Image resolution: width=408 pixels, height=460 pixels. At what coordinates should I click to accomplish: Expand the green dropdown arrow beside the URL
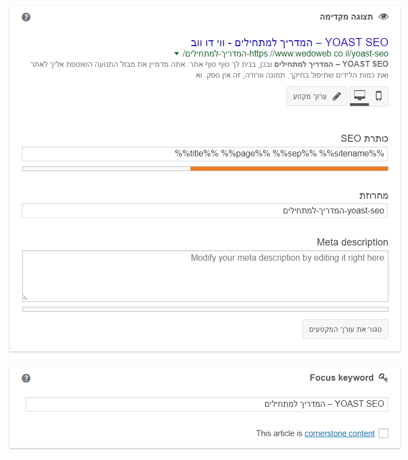(x=176, y=54)
